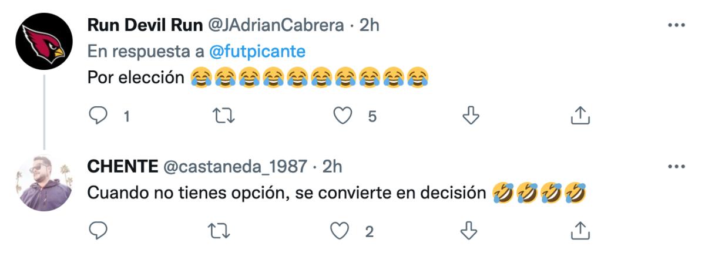
Task: Open the 2h timestamp on CHENTE's tweet
Action: tap(332, 167)
